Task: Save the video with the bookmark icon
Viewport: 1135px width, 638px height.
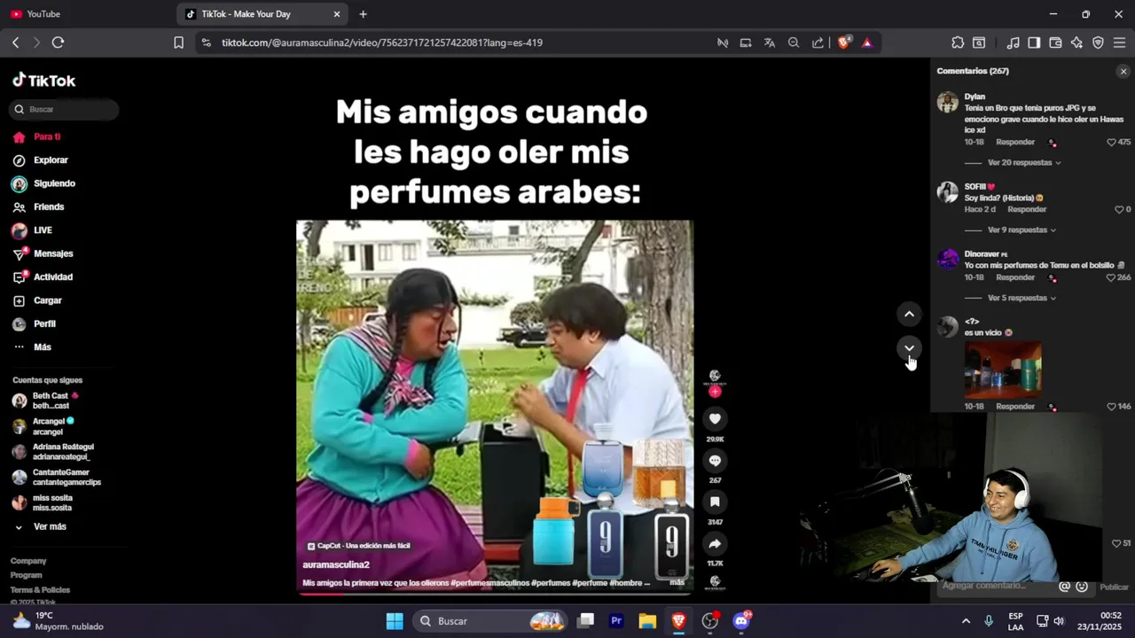Action: coord(715,502)
